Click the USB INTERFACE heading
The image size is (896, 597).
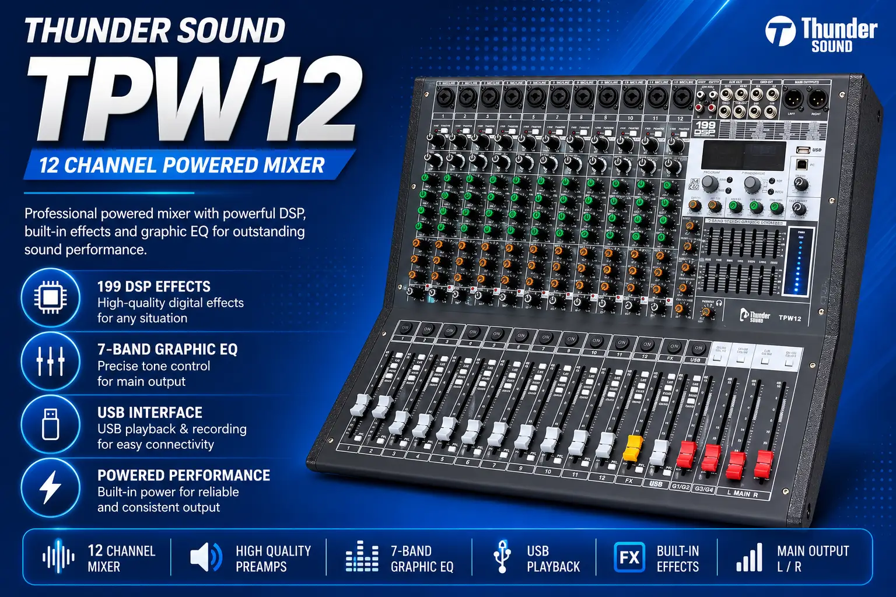pos(150,412)
